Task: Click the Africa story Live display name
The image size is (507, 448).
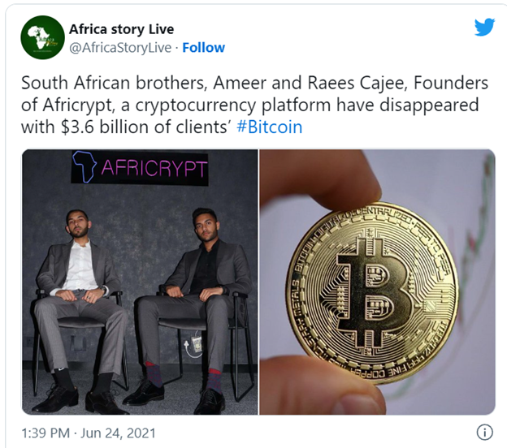Action: click(121, 29)
